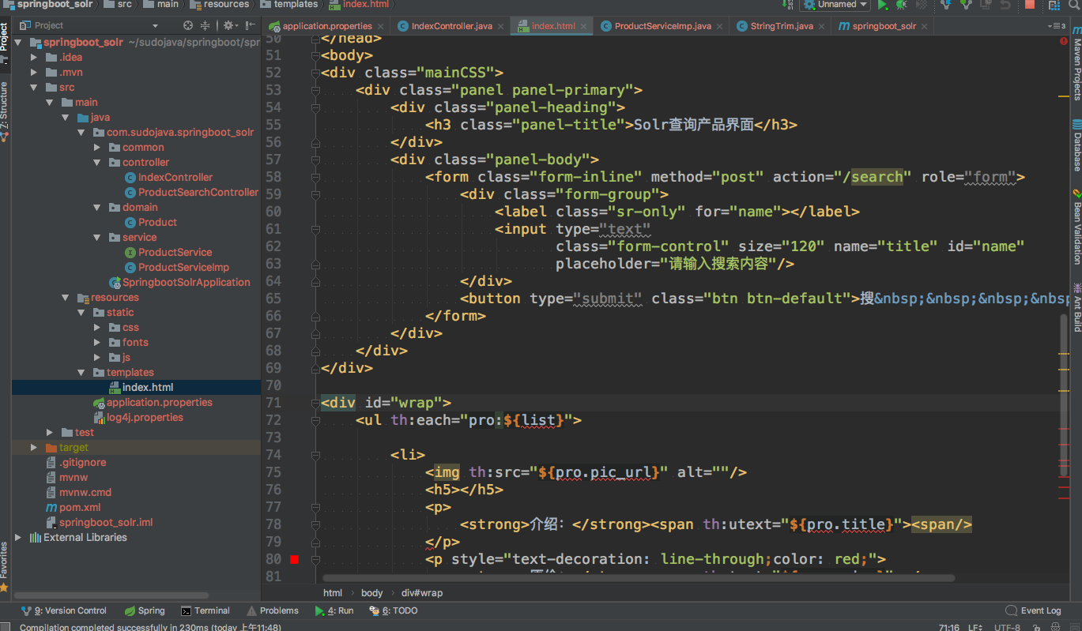This screenshot has height=631, width=1082.
Task: Close the application.properties tab
Action: [x=380, y=26]
